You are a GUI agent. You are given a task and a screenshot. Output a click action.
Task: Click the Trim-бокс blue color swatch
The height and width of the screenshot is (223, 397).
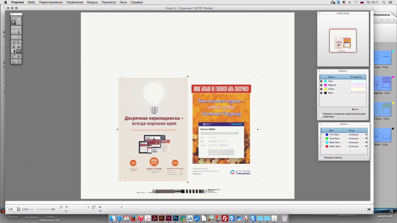click(x=327, y=135)
